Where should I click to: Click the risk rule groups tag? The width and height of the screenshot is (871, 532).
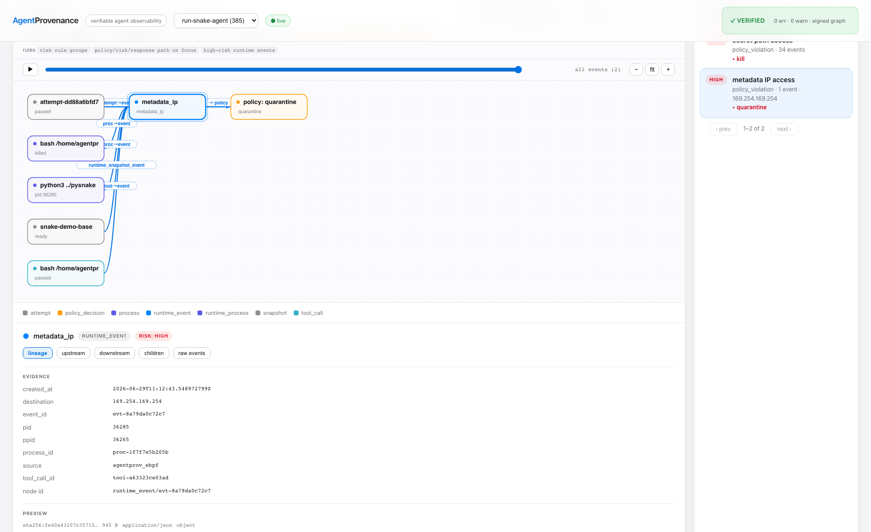[64, 50]
